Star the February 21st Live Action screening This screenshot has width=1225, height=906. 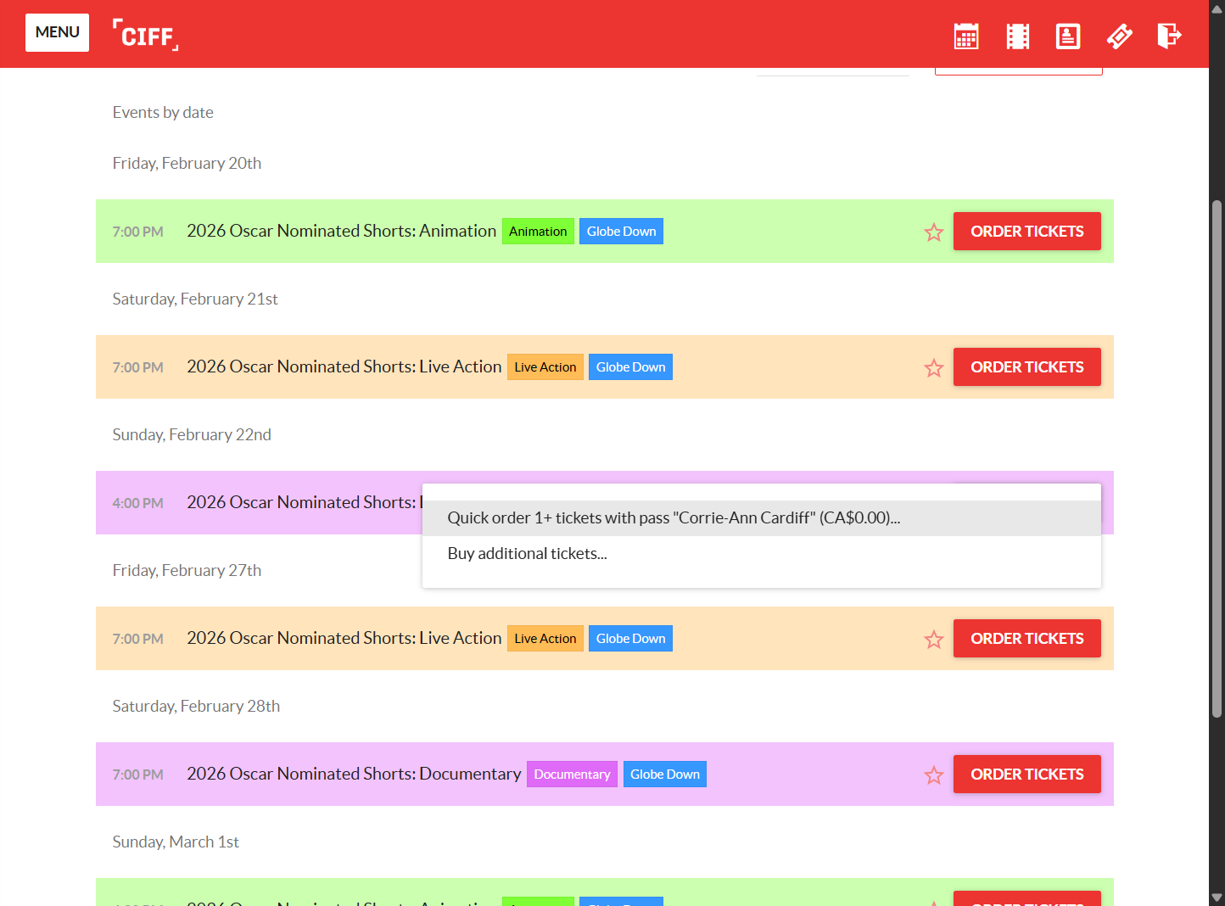point(934,367)
